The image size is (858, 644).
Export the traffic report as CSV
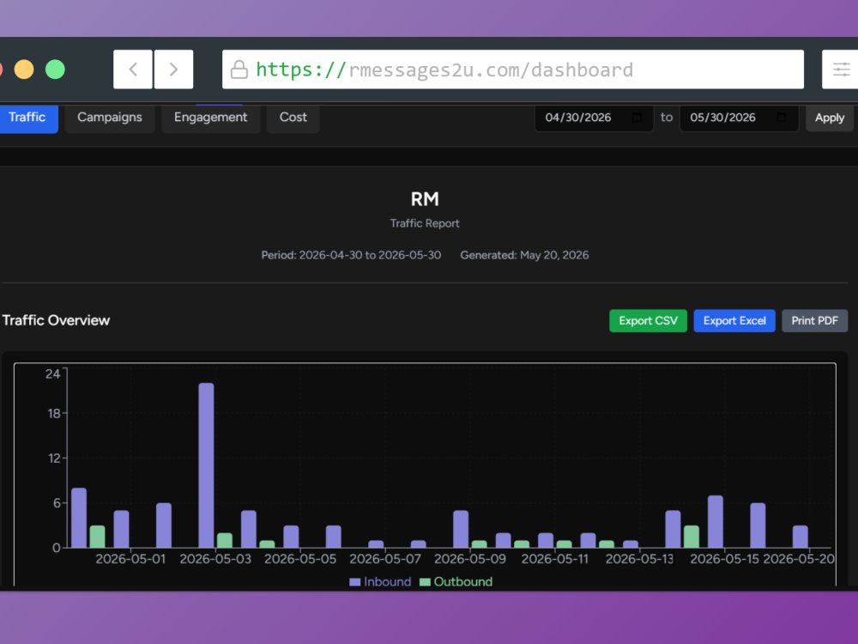click(648, 321)
